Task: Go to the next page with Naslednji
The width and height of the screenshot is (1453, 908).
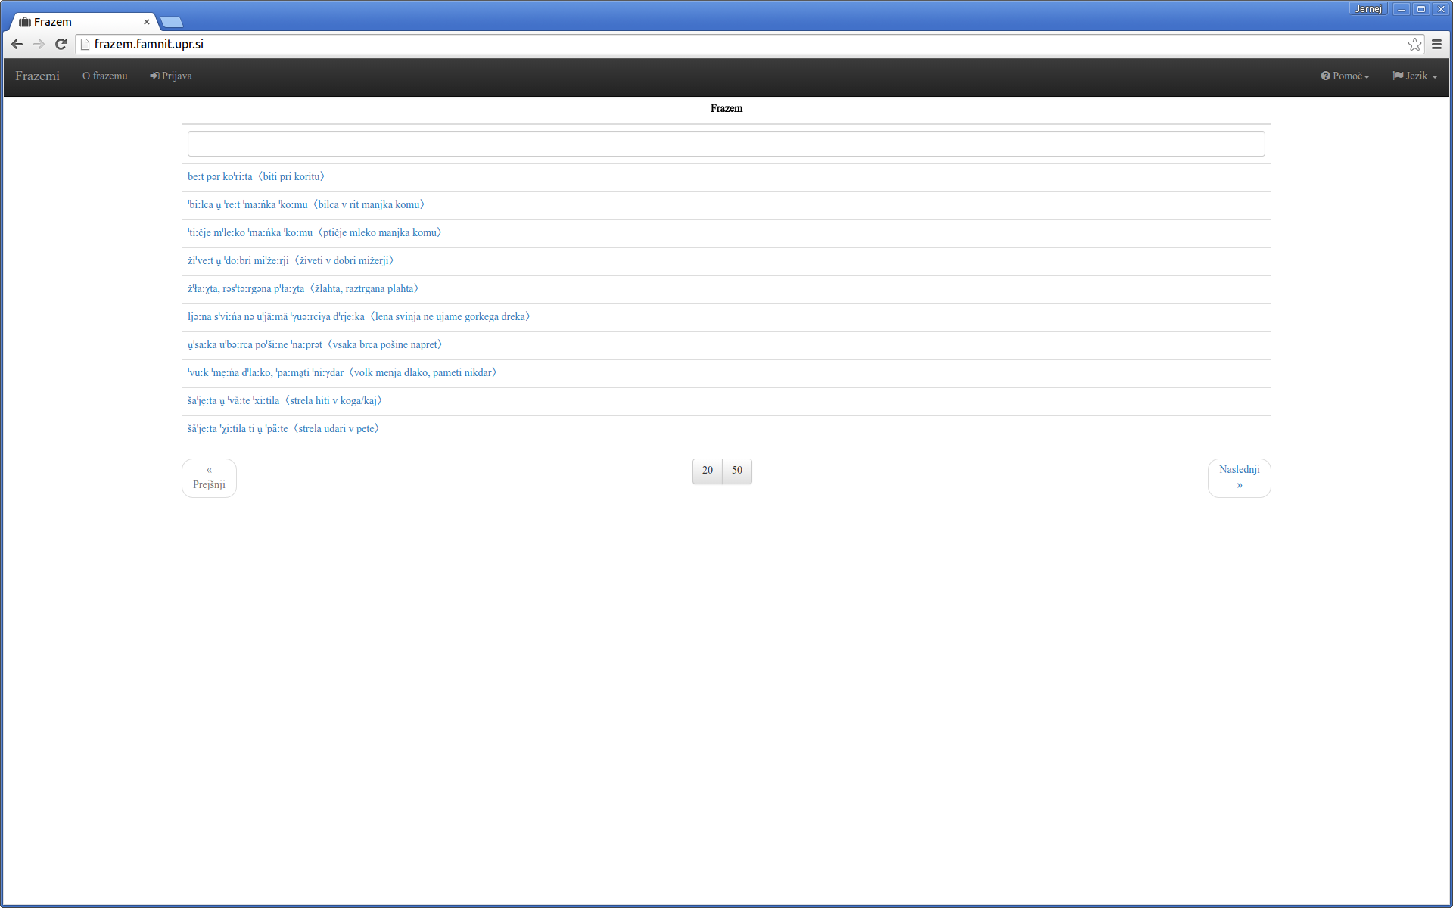Action: click(1239, 477)
